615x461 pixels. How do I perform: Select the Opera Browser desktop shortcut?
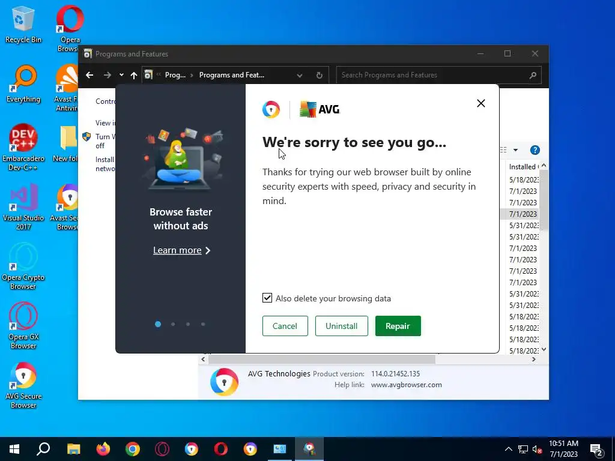tap(70, 28)
